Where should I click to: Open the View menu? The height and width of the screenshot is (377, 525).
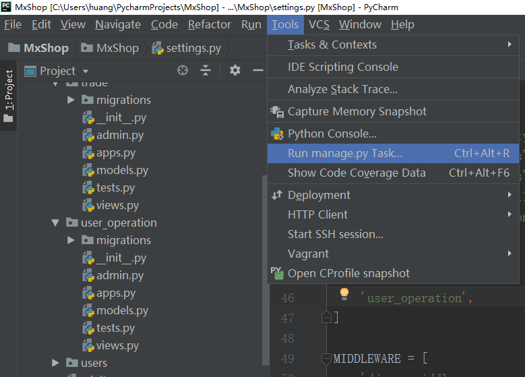click(x=73, y=24)
